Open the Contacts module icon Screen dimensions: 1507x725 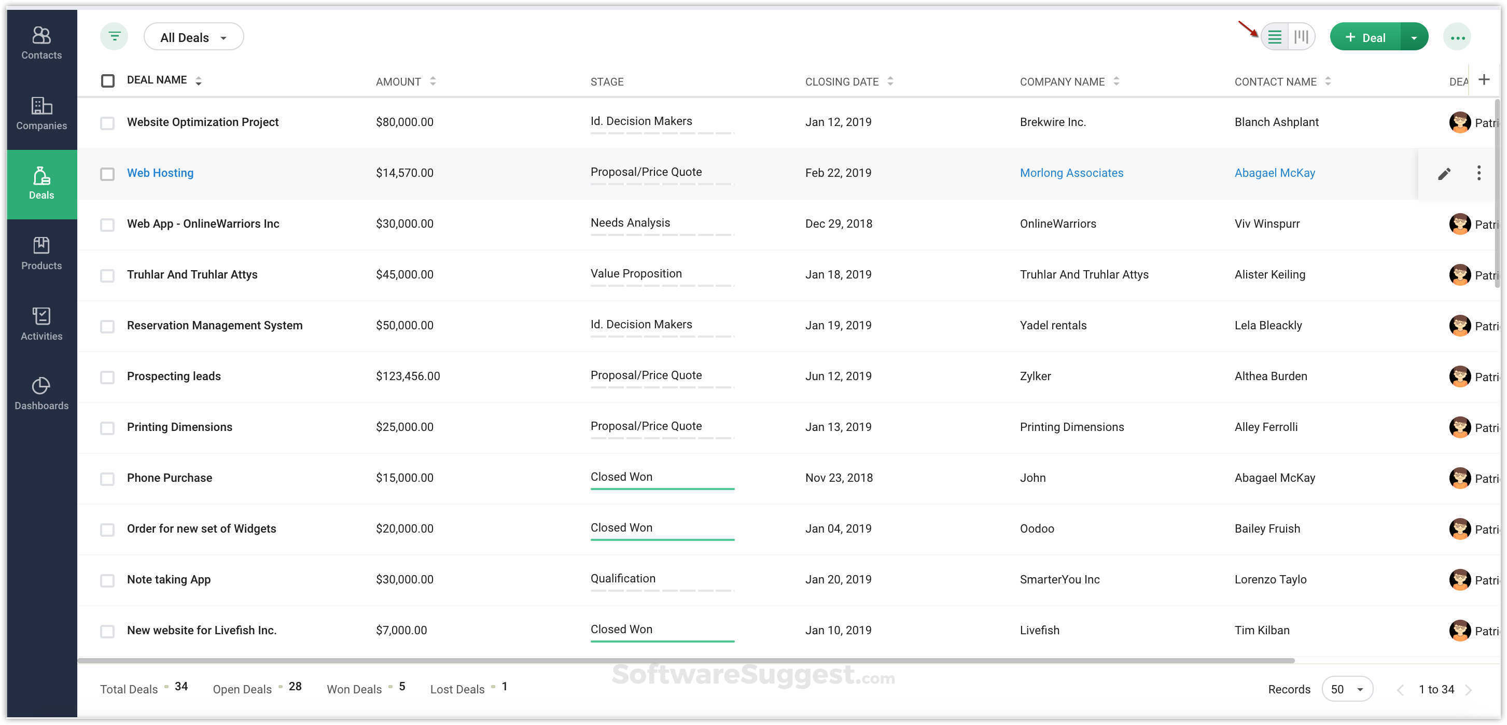[x=41, y=41]
